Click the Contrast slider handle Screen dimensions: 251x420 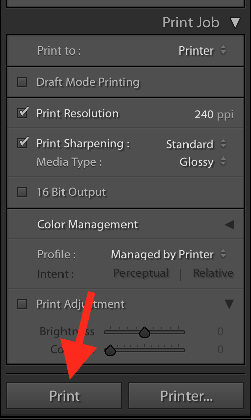coord(110,350)
